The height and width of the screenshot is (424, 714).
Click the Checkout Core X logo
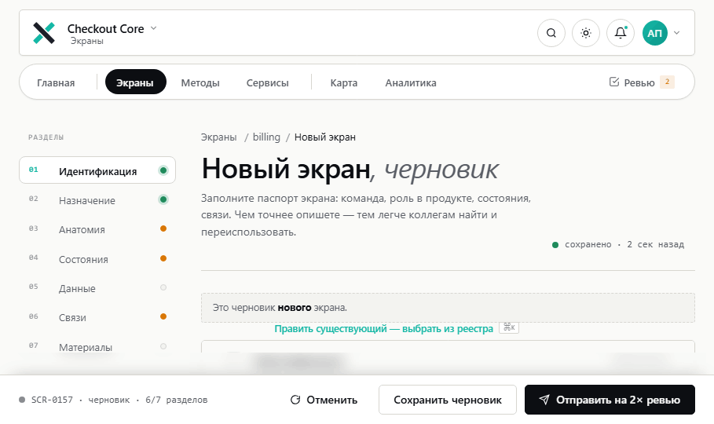pyautogui.click(x=44, y=33)
